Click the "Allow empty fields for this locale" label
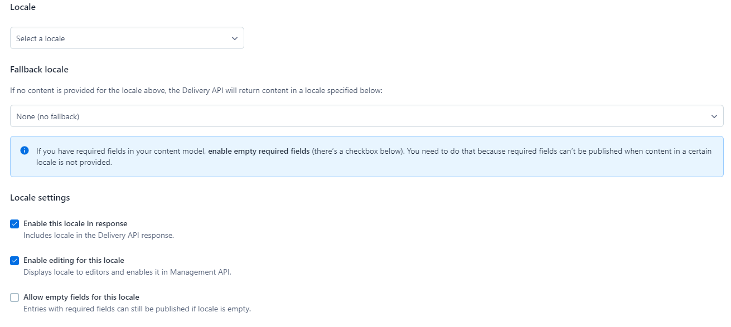 [x=81, y=297]
